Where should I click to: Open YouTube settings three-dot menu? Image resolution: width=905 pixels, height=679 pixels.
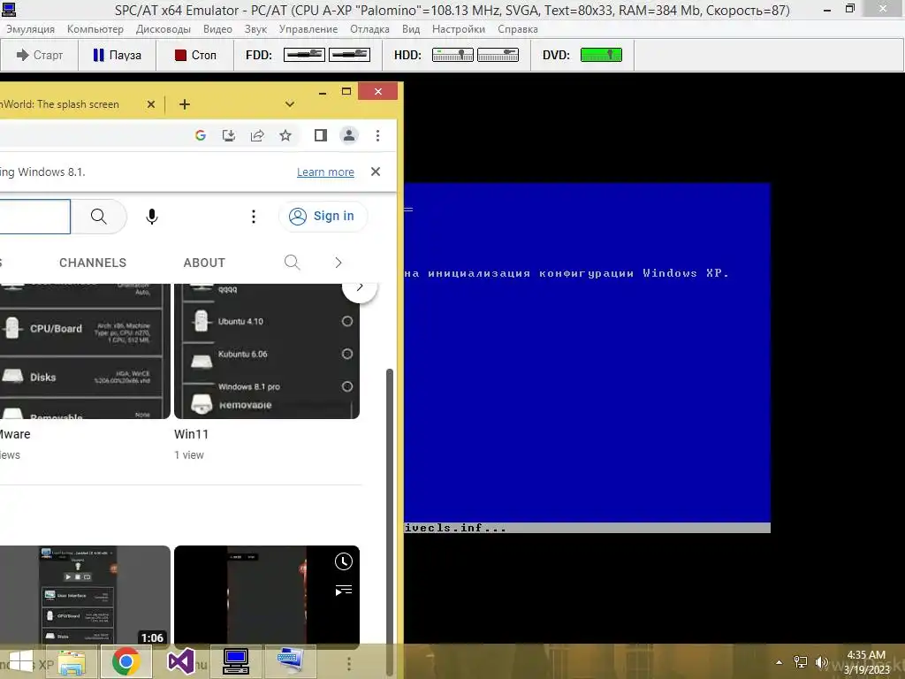tap(254, 217)
